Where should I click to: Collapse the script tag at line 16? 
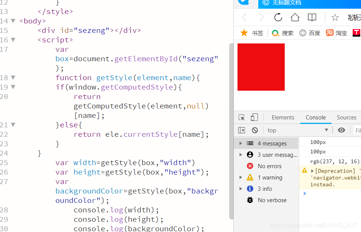point(13,40)
